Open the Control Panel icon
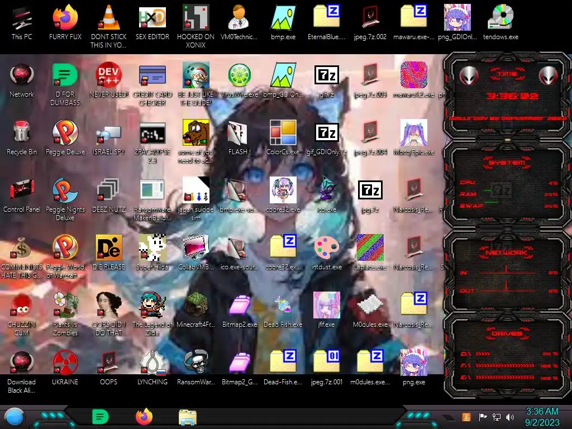Image resolution: width=572 pixels, height=429 pixels. [22, 196]
